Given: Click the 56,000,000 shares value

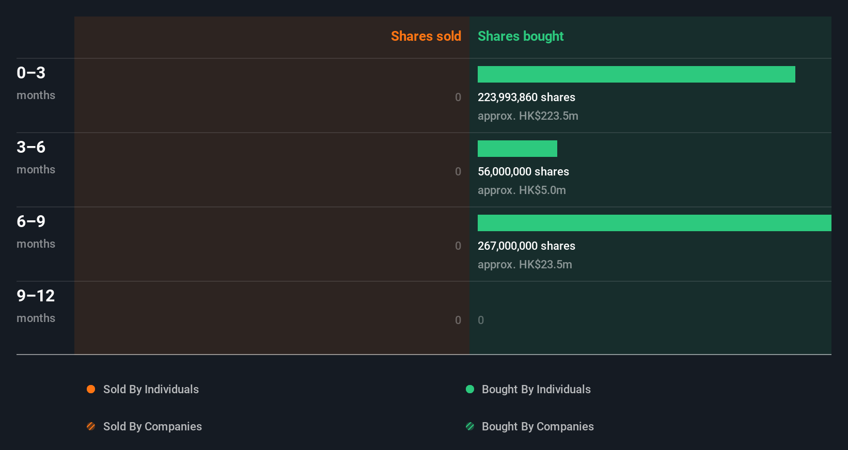Looking at the screenshot, I should (x=523, y=171).
